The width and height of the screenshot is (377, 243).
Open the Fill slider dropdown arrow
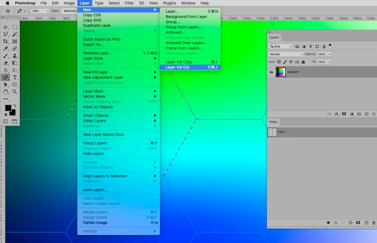[x=329, y=62]
